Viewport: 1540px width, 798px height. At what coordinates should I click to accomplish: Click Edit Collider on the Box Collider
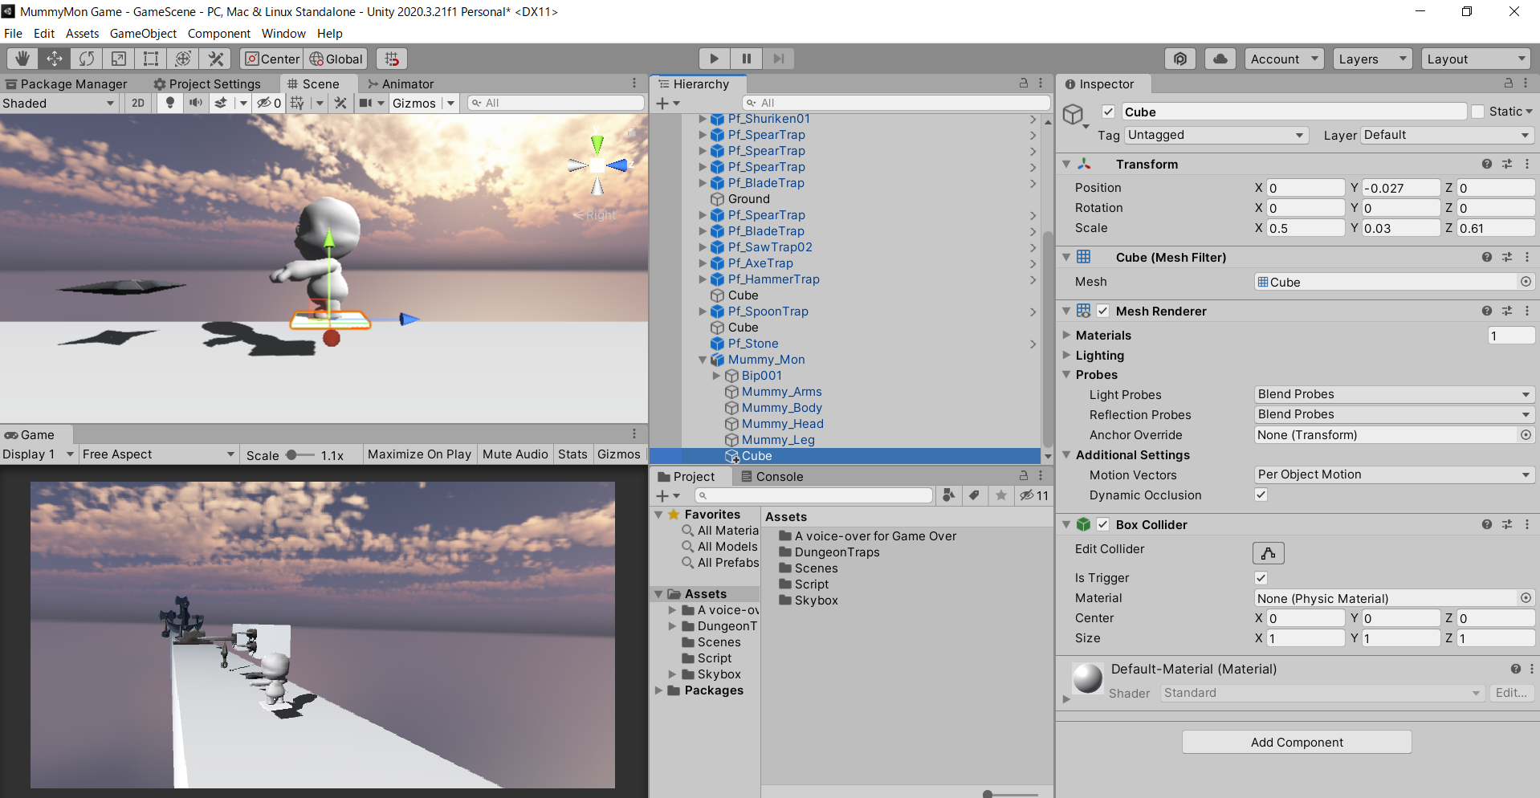1268,552
